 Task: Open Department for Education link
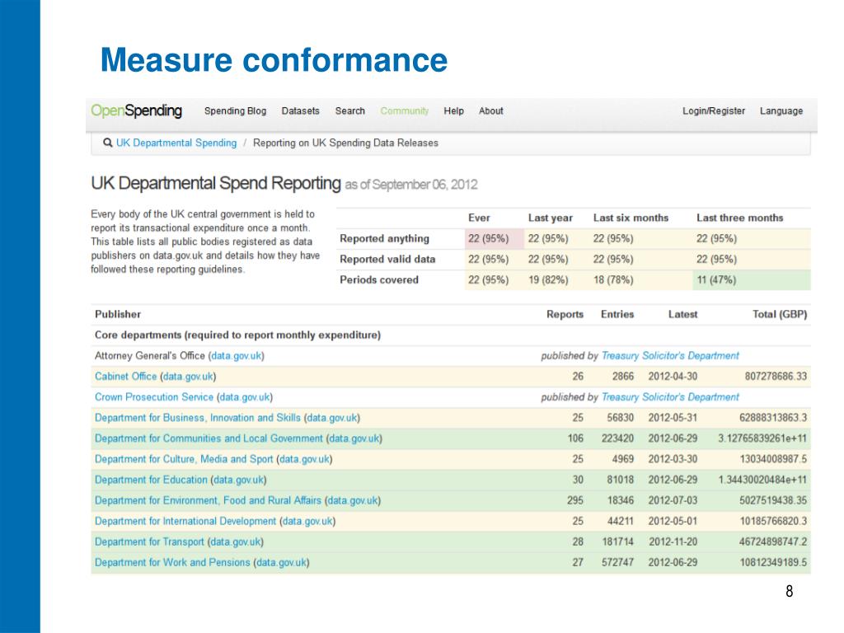click(151, 480)
